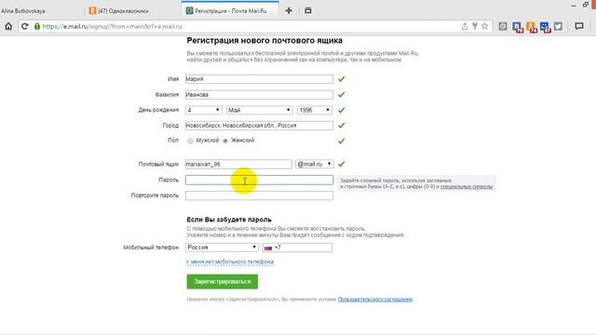Click the Odnoklassniki tab favicon
This screenshot has width=596, height=335.
point(92,10)
